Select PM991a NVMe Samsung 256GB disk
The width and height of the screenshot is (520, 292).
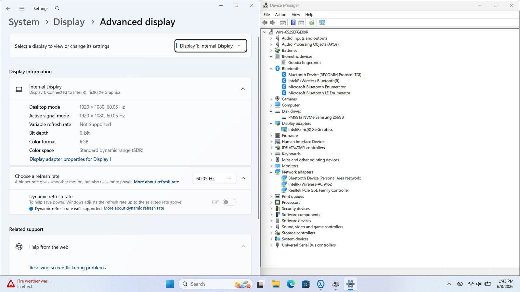(316, 117)
